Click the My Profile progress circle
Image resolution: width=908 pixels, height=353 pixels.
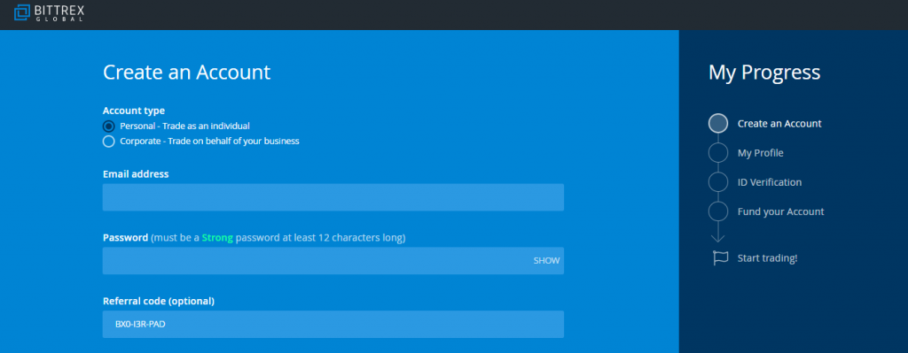(x=718, y=153)
